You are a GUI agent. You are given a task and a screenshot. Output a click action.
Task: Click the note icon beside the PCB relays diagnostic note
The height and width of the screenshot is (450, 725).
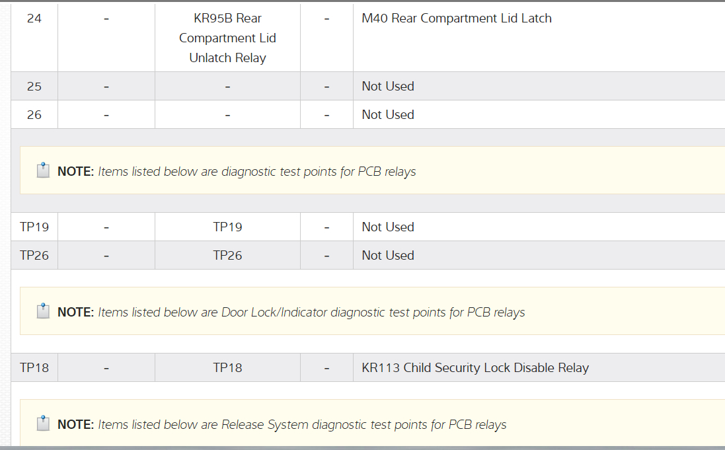click(43, 170)
